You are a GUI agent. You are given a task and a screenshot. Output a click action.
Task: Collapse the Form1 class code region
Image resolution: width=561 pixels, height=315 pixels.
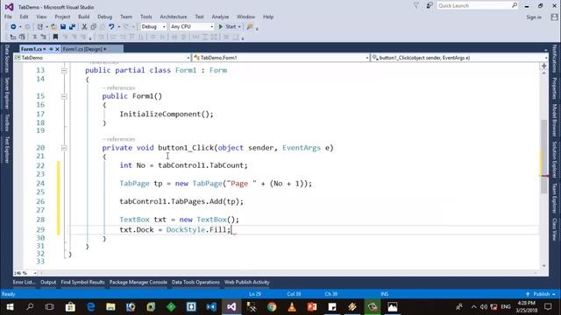(x=64, y=70)
